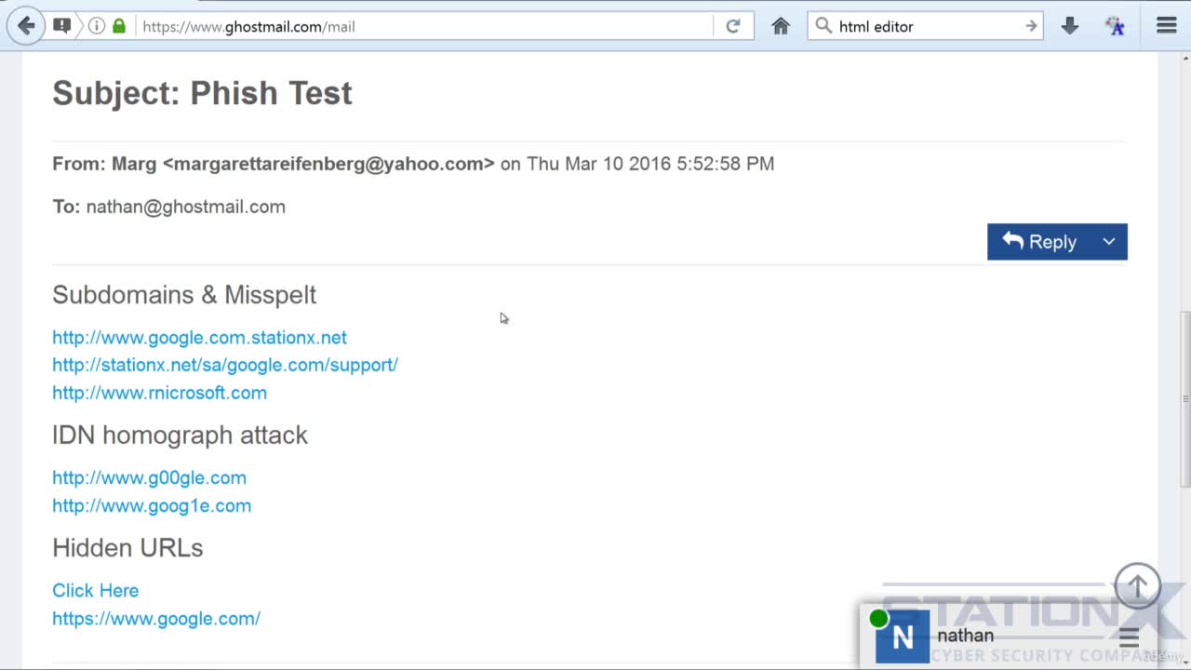This screenshot has height=670, width=1191.
Task: Follow the Click Here hidden link
Action: [x=95, y=591]
